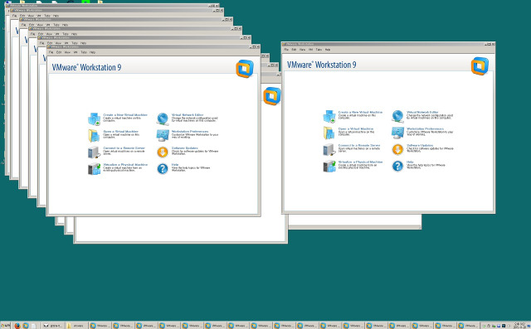Click Create a New Virtual Machine icon in front cascaded window
531x329 pixels.
(x=94, y=119)
